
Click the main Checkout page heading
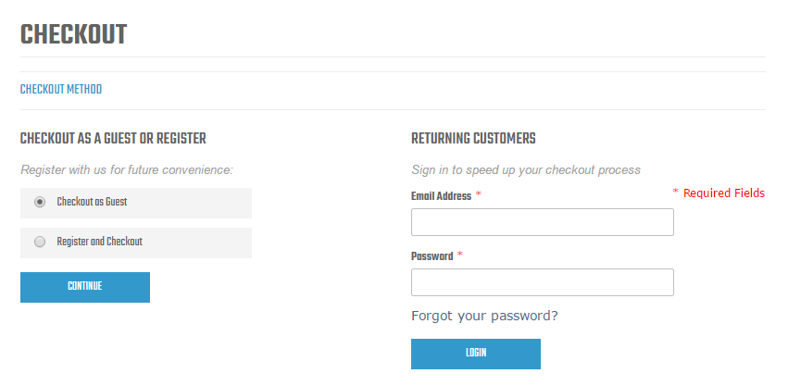73,35
